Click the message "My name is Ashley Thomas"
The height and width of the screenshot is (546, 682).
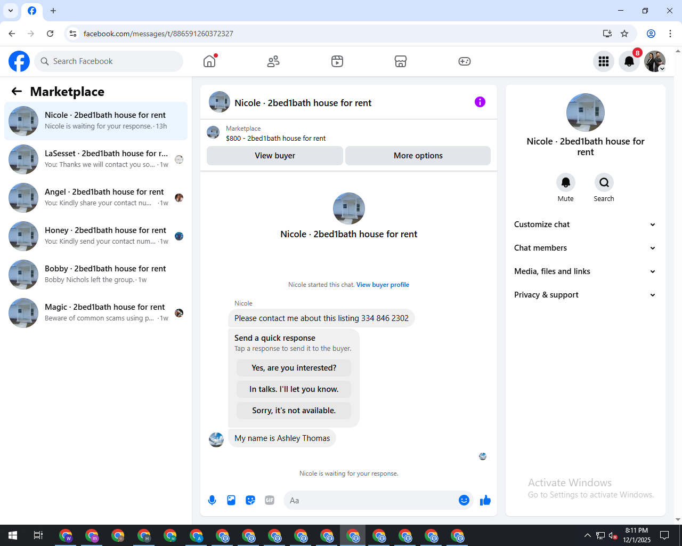click(282, 438)
